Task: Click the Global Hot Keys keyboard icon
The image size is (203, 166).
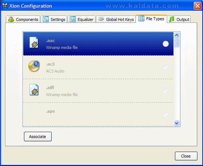Action: click(101, 19)
